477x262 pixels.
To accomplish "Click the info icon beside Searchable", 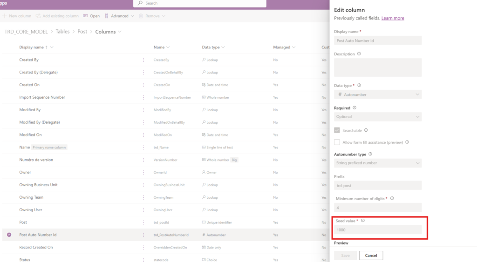I will pyautogui.click(x=366, y=130).
